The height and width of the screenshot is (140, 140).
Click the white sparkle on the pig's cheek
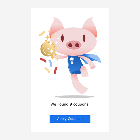tap(57, 43)
